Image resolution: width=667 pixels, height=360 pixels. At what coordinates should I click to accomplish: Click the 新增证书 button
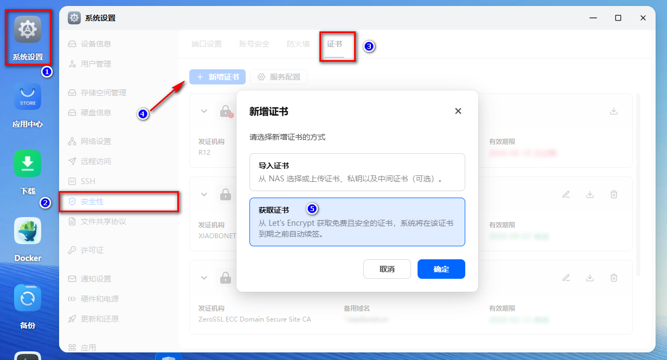[217, 77]
